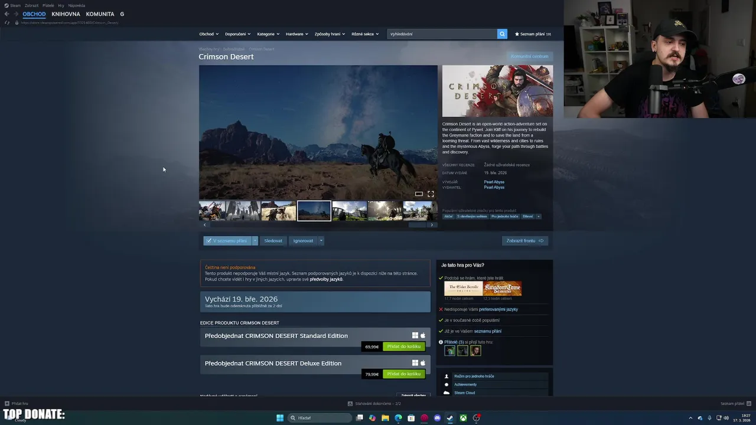Expand the Různé sekce menu
This screenshot has height=425, width=756.
(365, 34)
